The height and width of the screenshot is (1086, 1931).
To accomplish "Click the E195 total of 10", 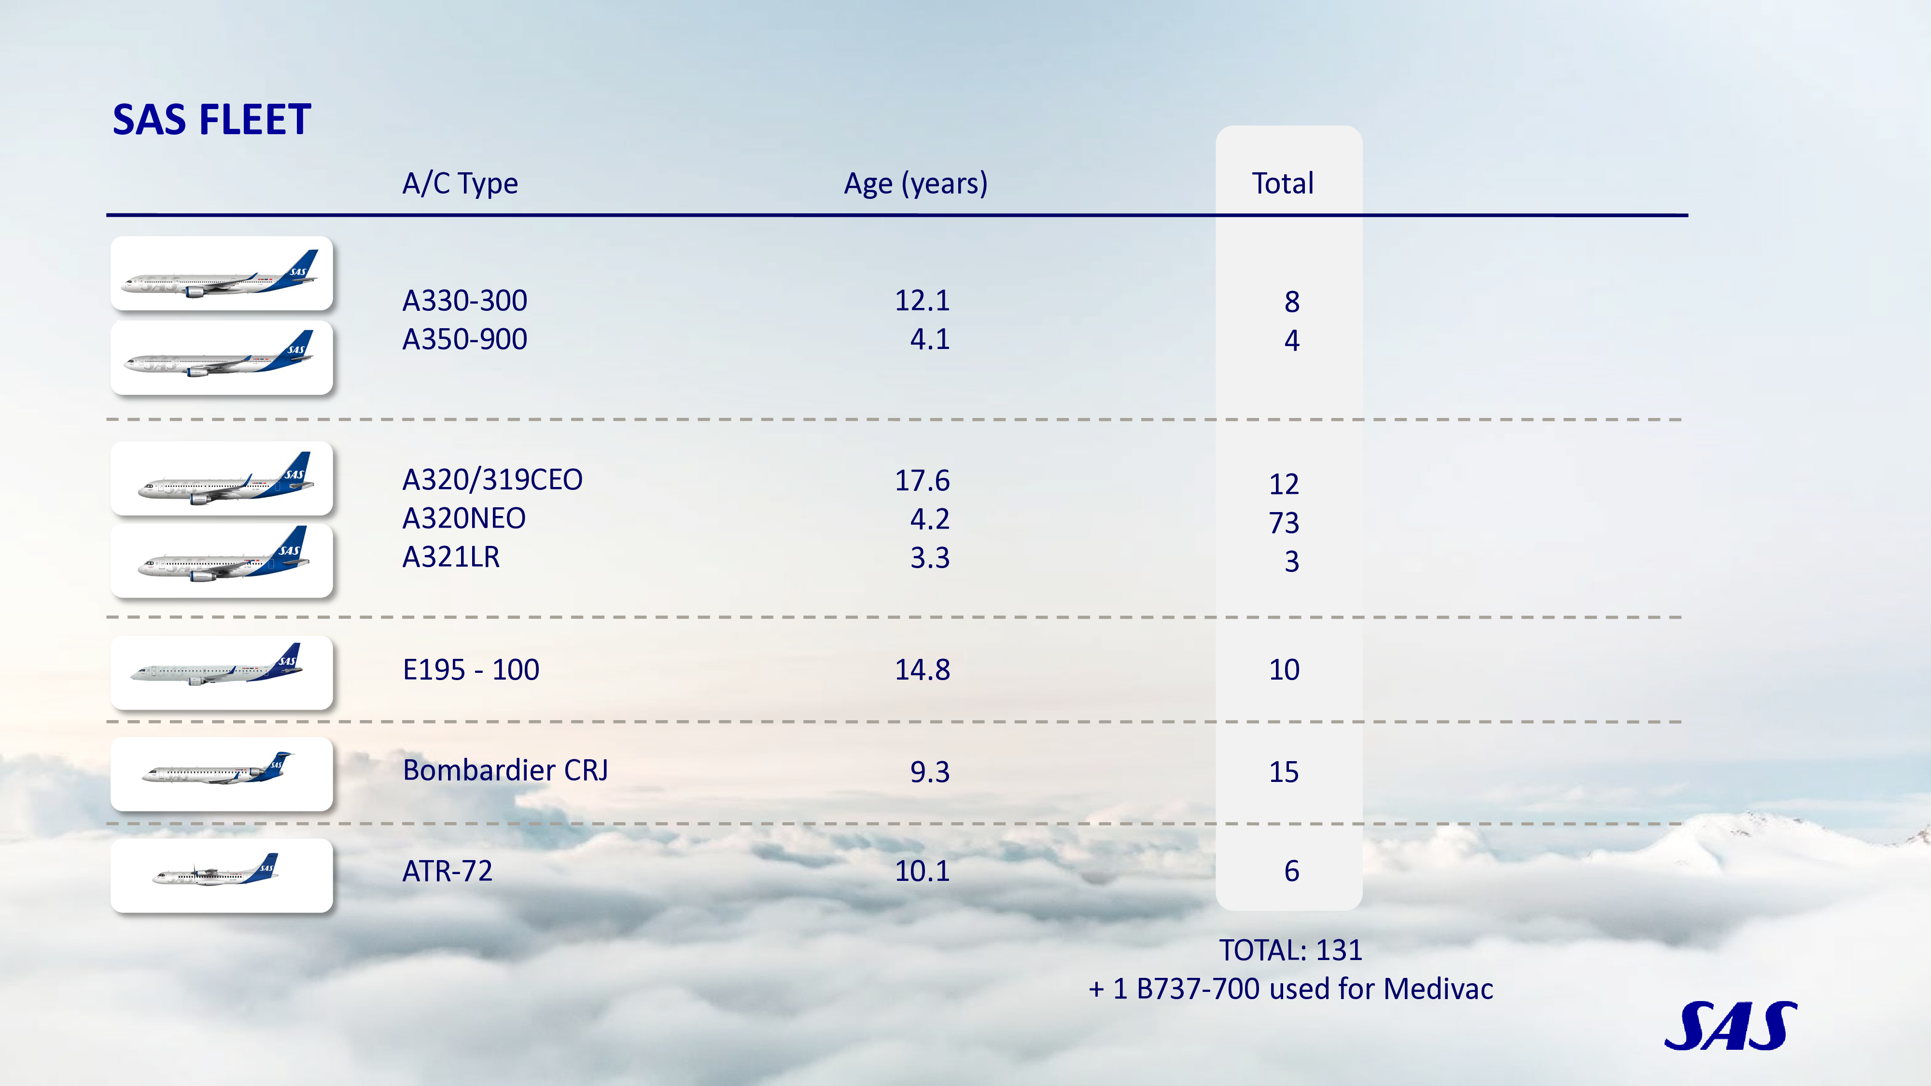I will coord(1284,670).
